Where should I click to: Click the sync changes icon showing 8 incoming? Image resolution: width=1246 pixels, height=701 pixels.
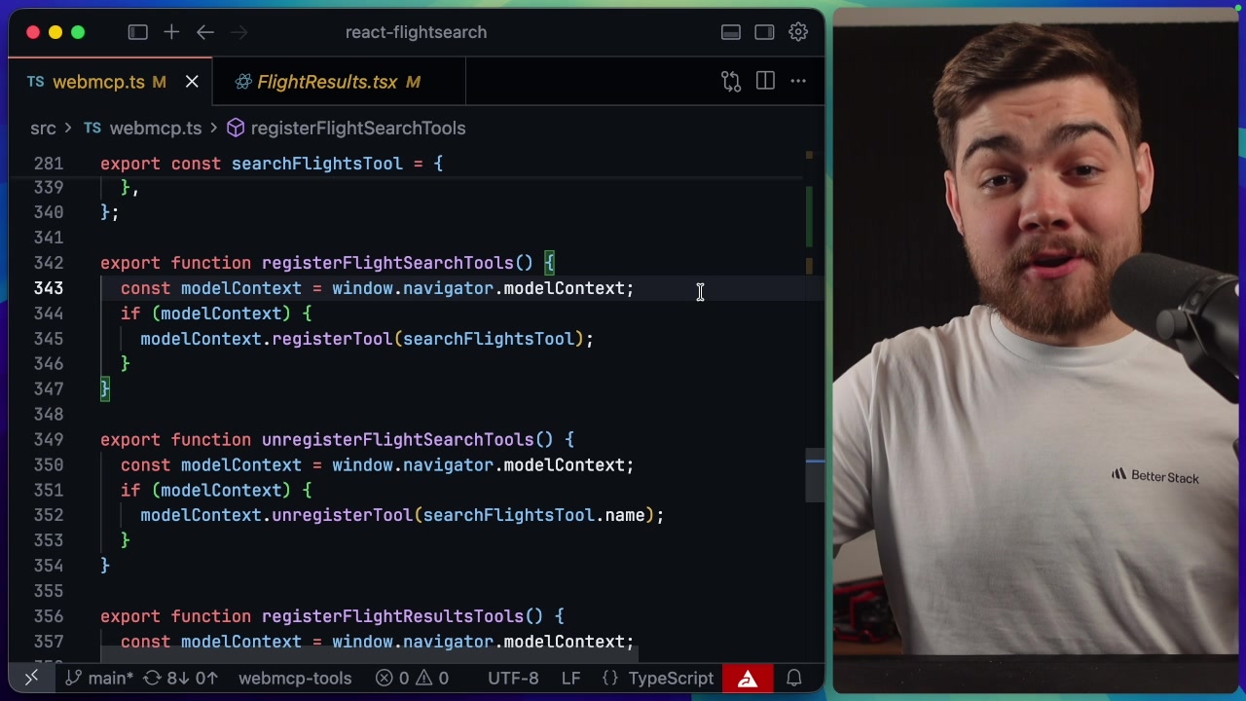[x=180, y=678]
